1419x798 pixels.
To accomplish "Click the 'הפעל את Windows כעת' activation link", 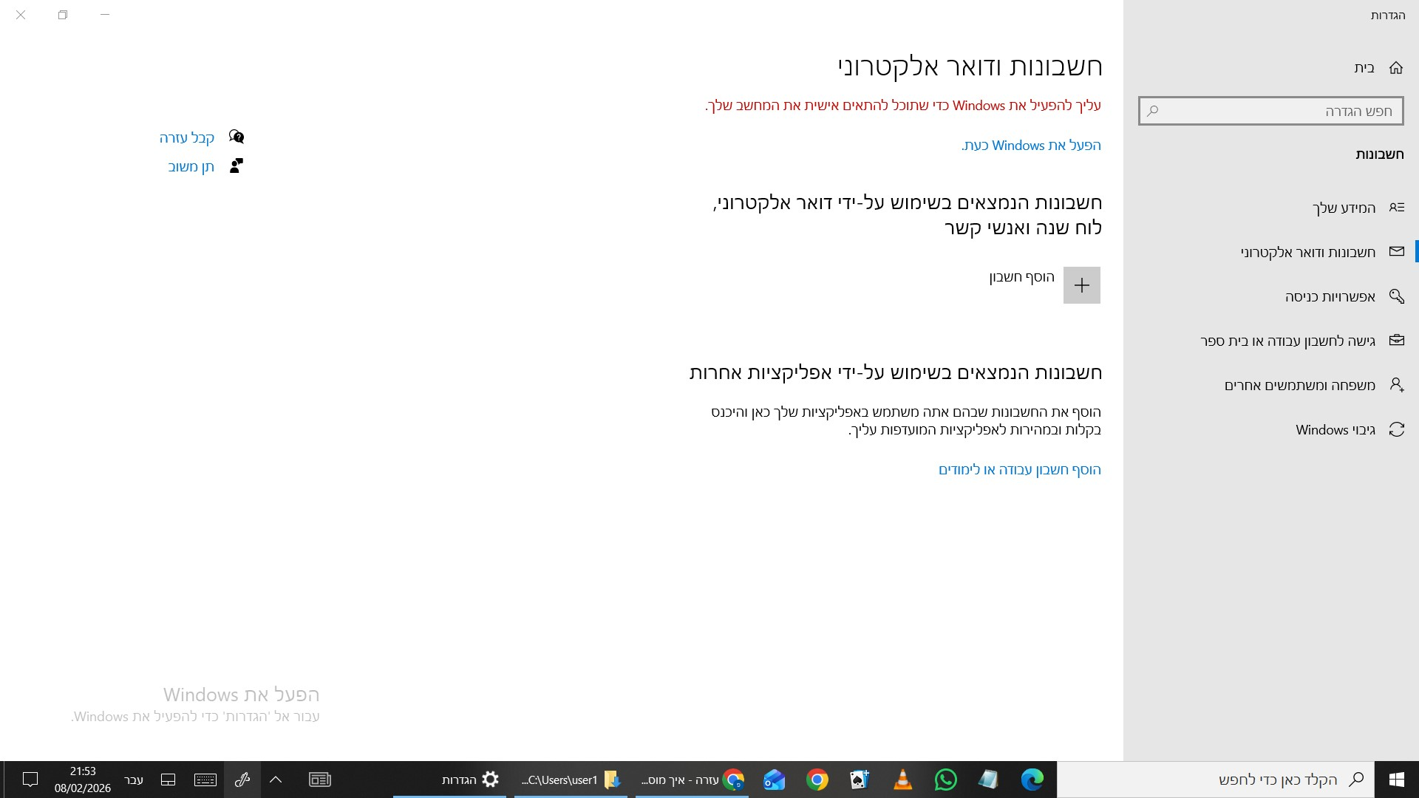I will click(1030, 145).
